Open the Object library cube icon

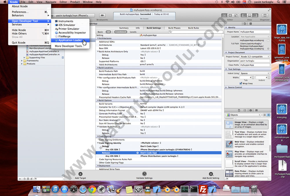click(x=251, y=110)
